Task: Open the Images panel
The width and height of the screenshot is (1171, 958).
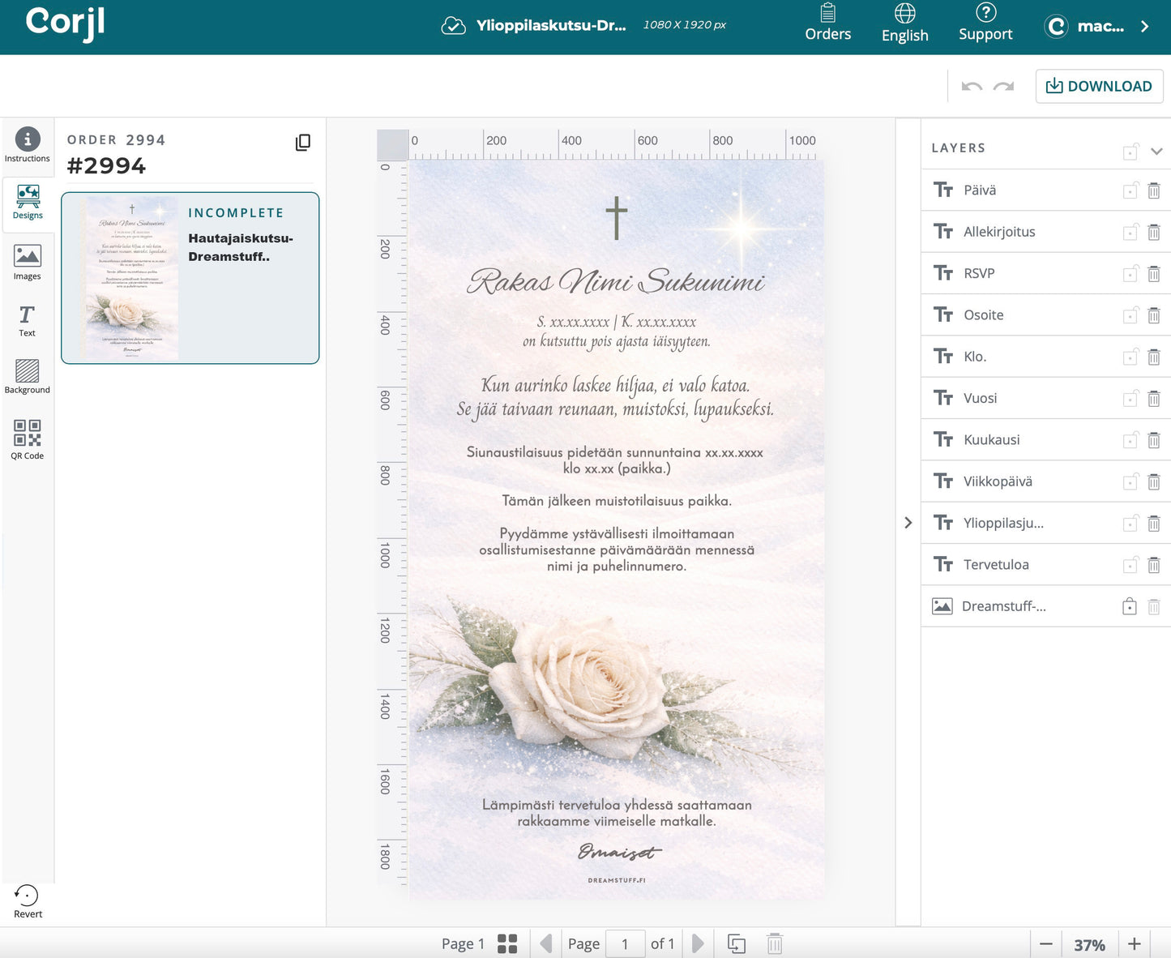Action: coord(28,261)
